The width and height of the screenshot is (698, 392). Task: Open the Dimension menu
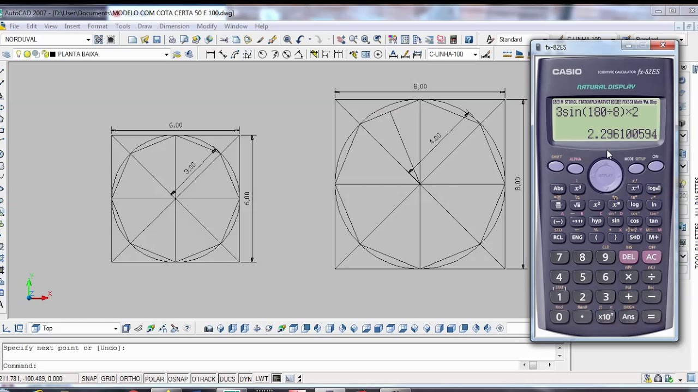coord(174,26)
